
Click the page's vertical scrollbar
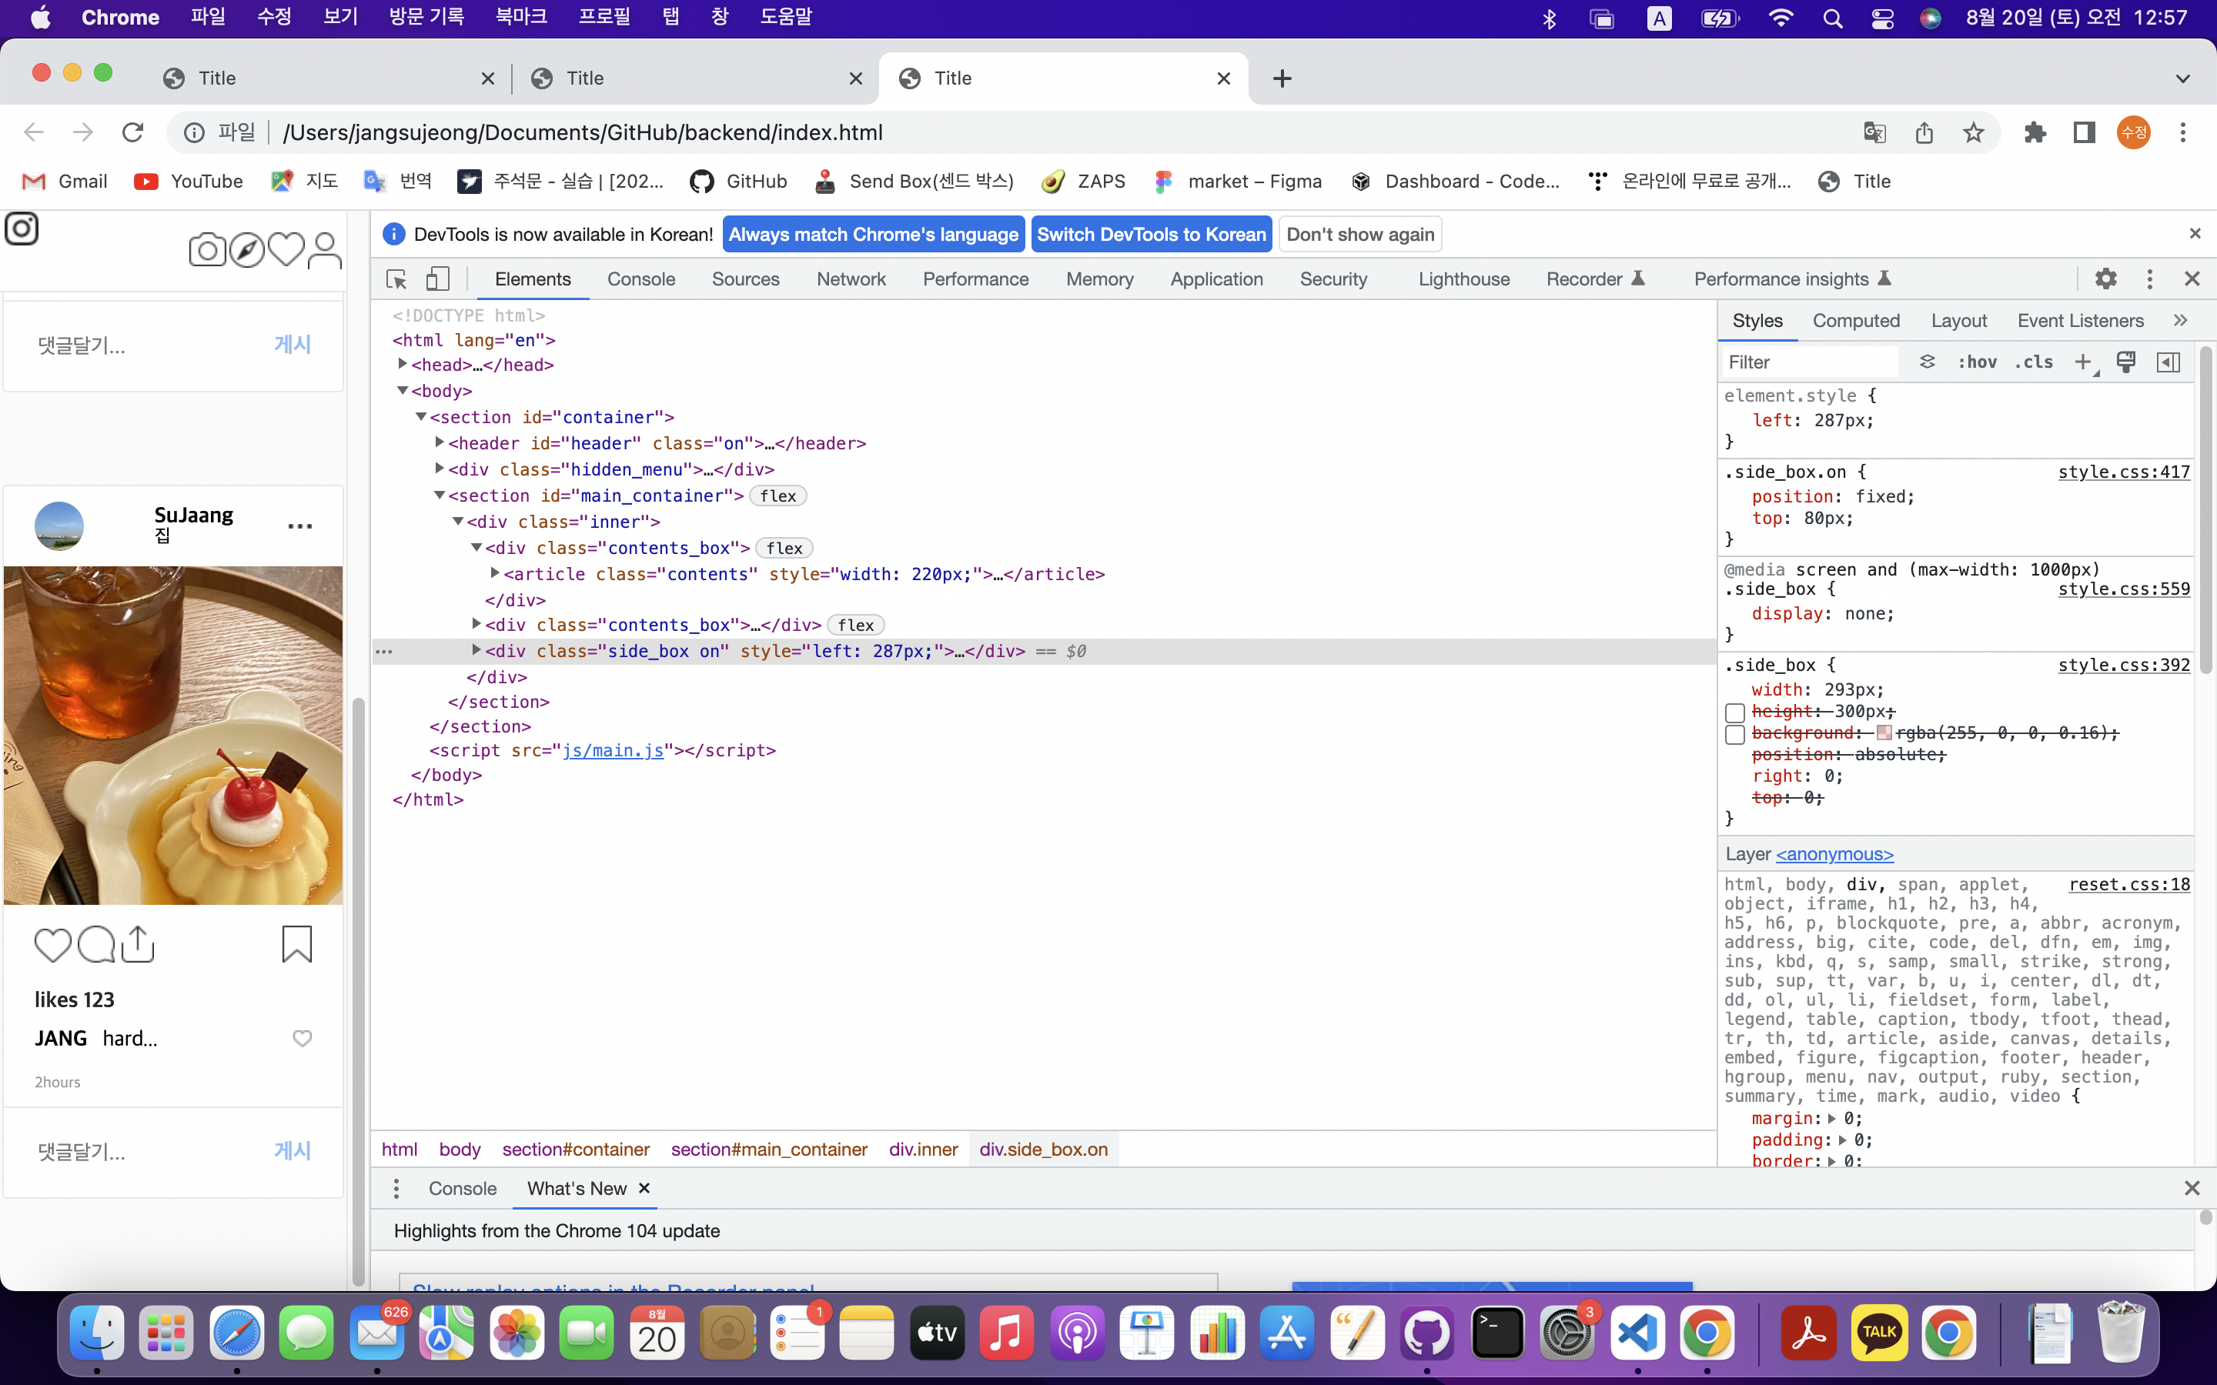[359, 990]
